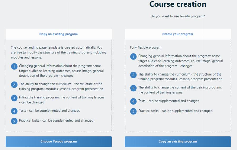Click "The ability to change the content" item
The image size is (237, 150).
tap(180, 90)
